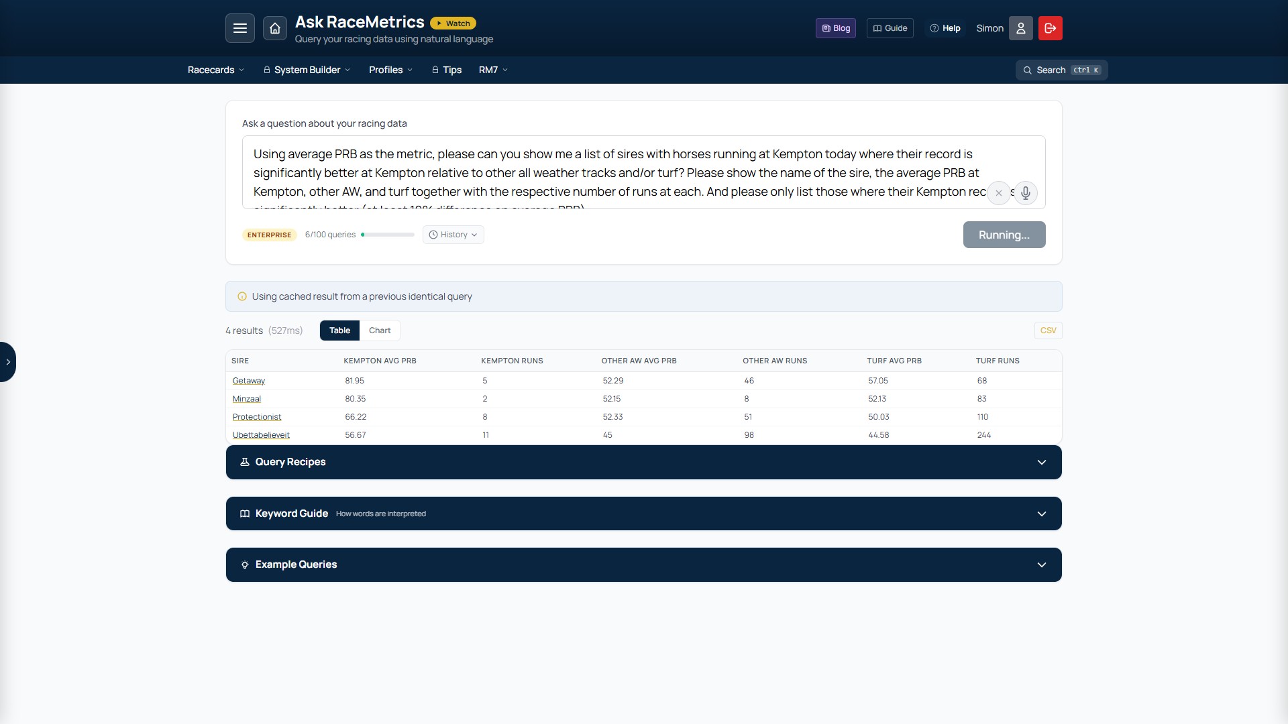The width and height of the screenshot is (1288, 724).
Task: Click the Query Recipes flask icon
Action: [x=245, y=462]
